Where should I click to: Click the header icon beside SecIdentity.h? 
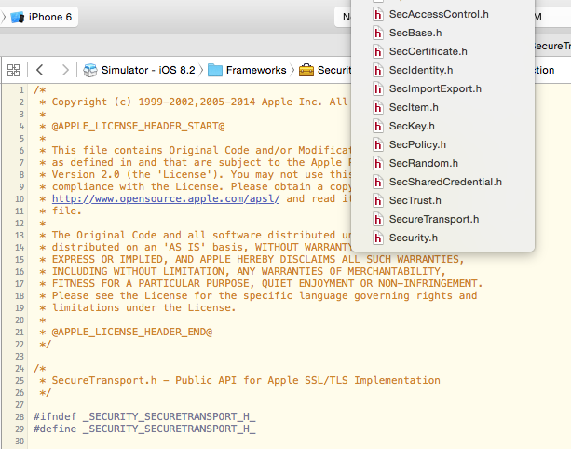coord(378,70)
